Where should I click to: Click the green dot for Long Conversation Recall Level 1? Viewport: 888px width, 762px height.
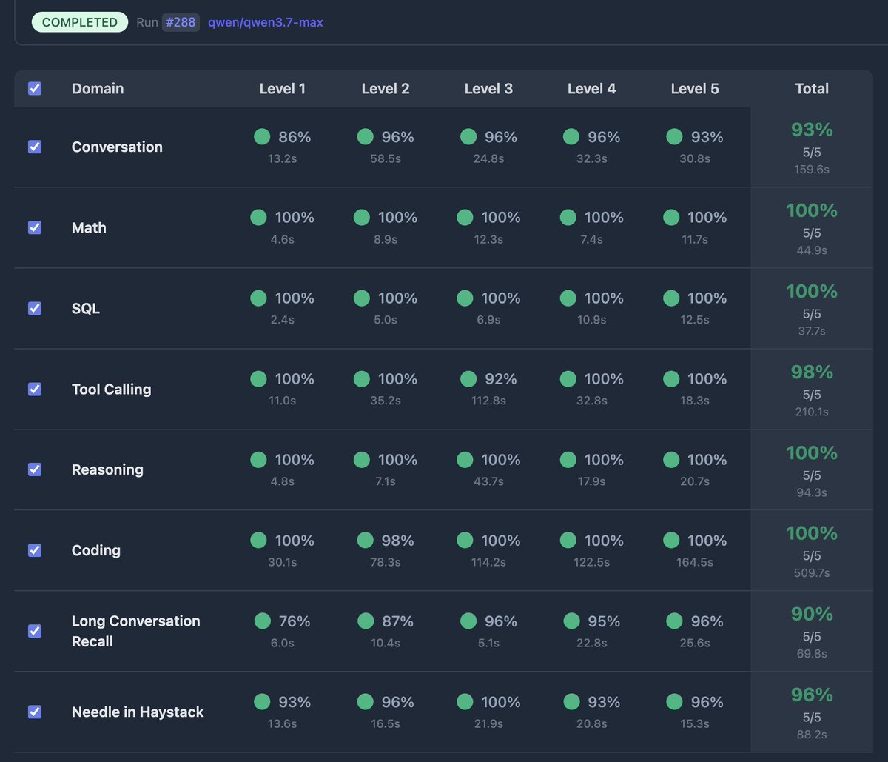pyautogui.click(x=263, y=621)
